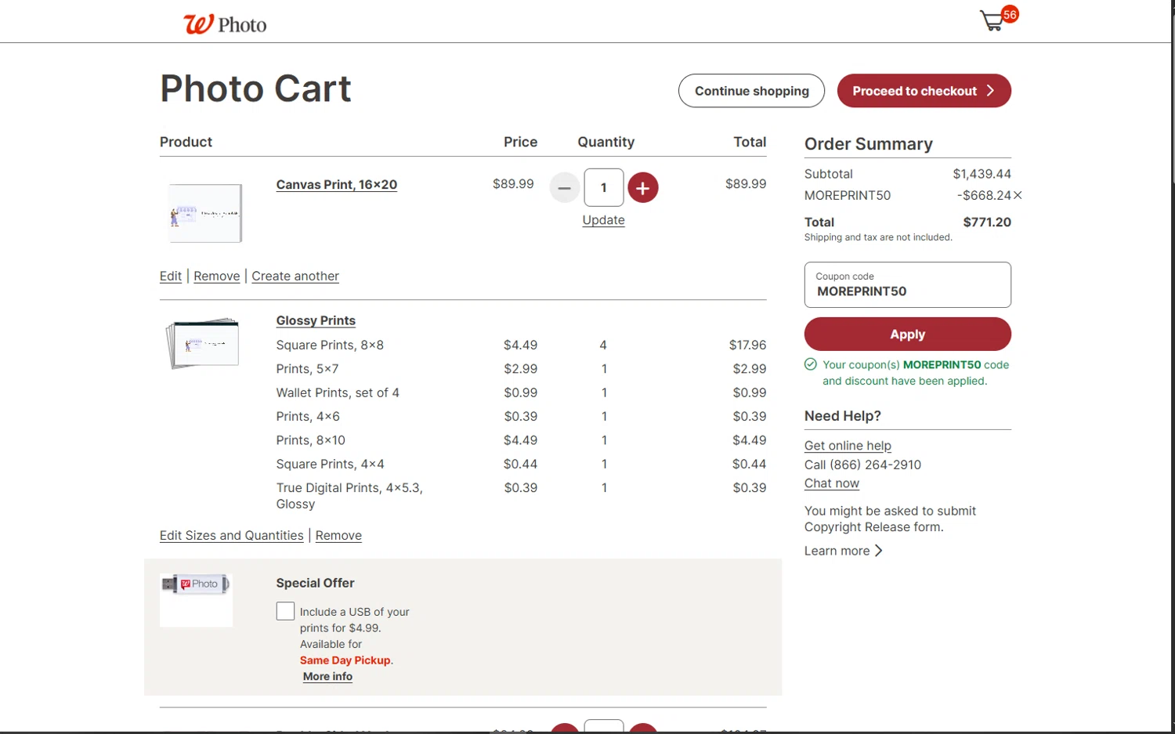Click the order Total $771.20
Viewport: 1175px width, 734px height.
coord(987,222)
